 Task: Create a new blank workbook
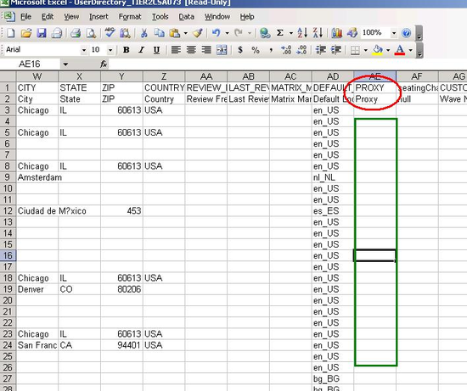pyautogui.click(x=10, y=33)
